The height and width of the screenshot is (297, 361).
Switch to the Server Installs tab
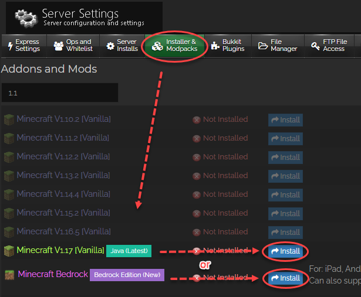click(122, 46)
